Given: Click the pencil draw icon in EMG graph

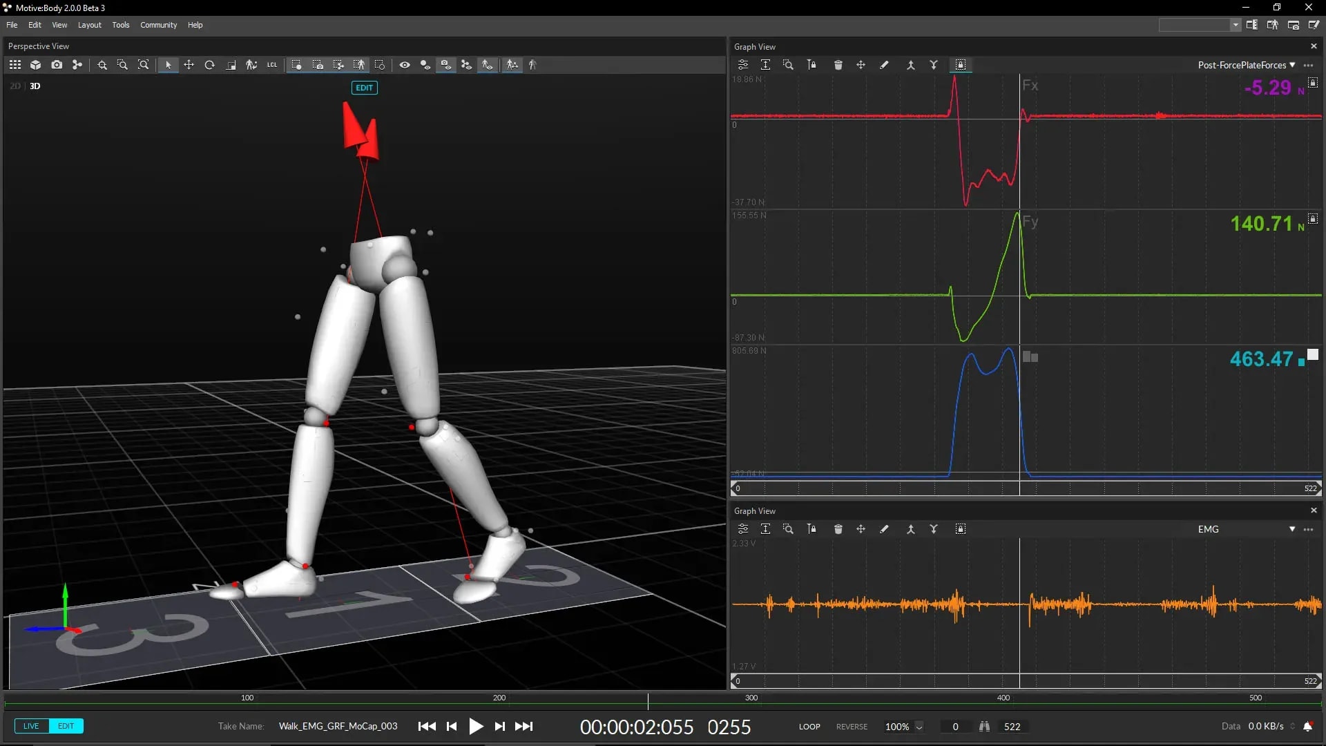Looking at the screenshot, I should coord(884,529).
